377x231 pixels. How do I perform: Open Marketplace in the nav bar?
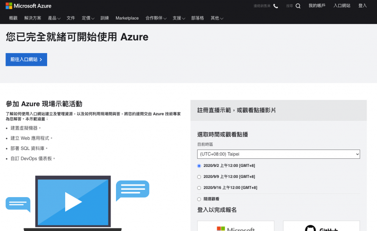click(127, 18)
